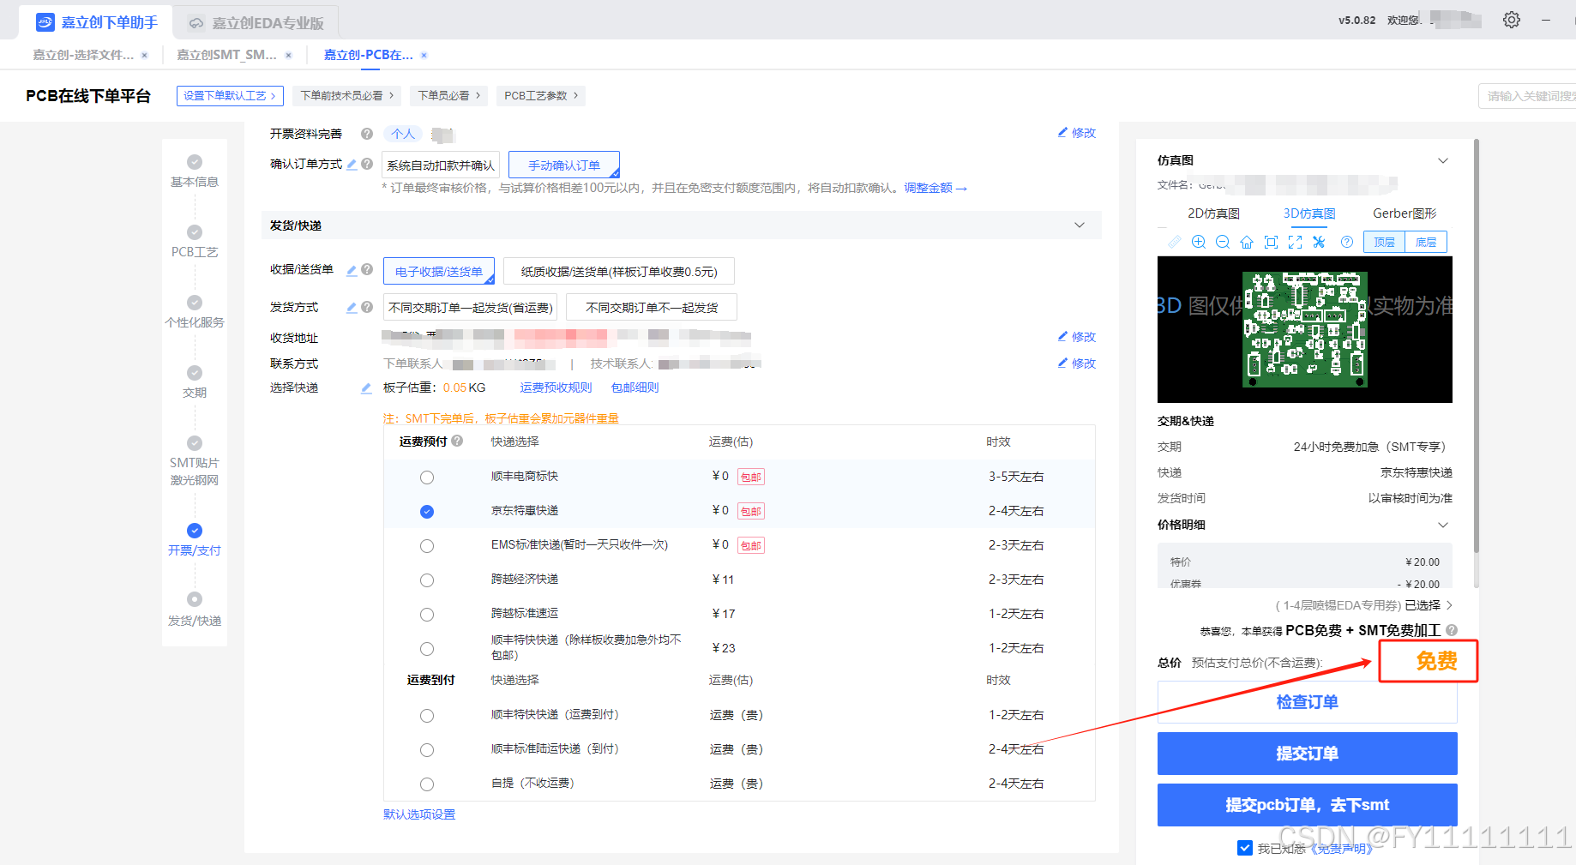The width and height of the screenshot is (1576, 865).
Task: Edit 发货方式 pencil icon
Action: 352,307
